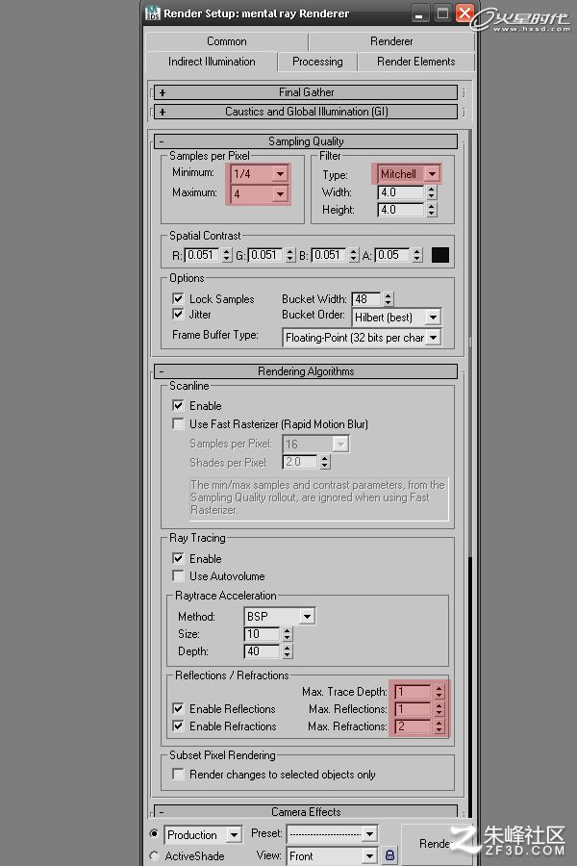Check Render changes to selected objects only
This screenshot has width=577, height=866.
[178, 774]
